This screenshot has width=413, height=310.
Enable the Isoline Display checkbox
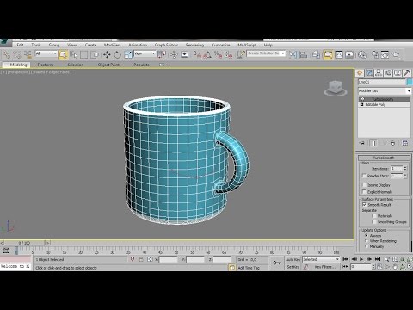pos(364,185)
